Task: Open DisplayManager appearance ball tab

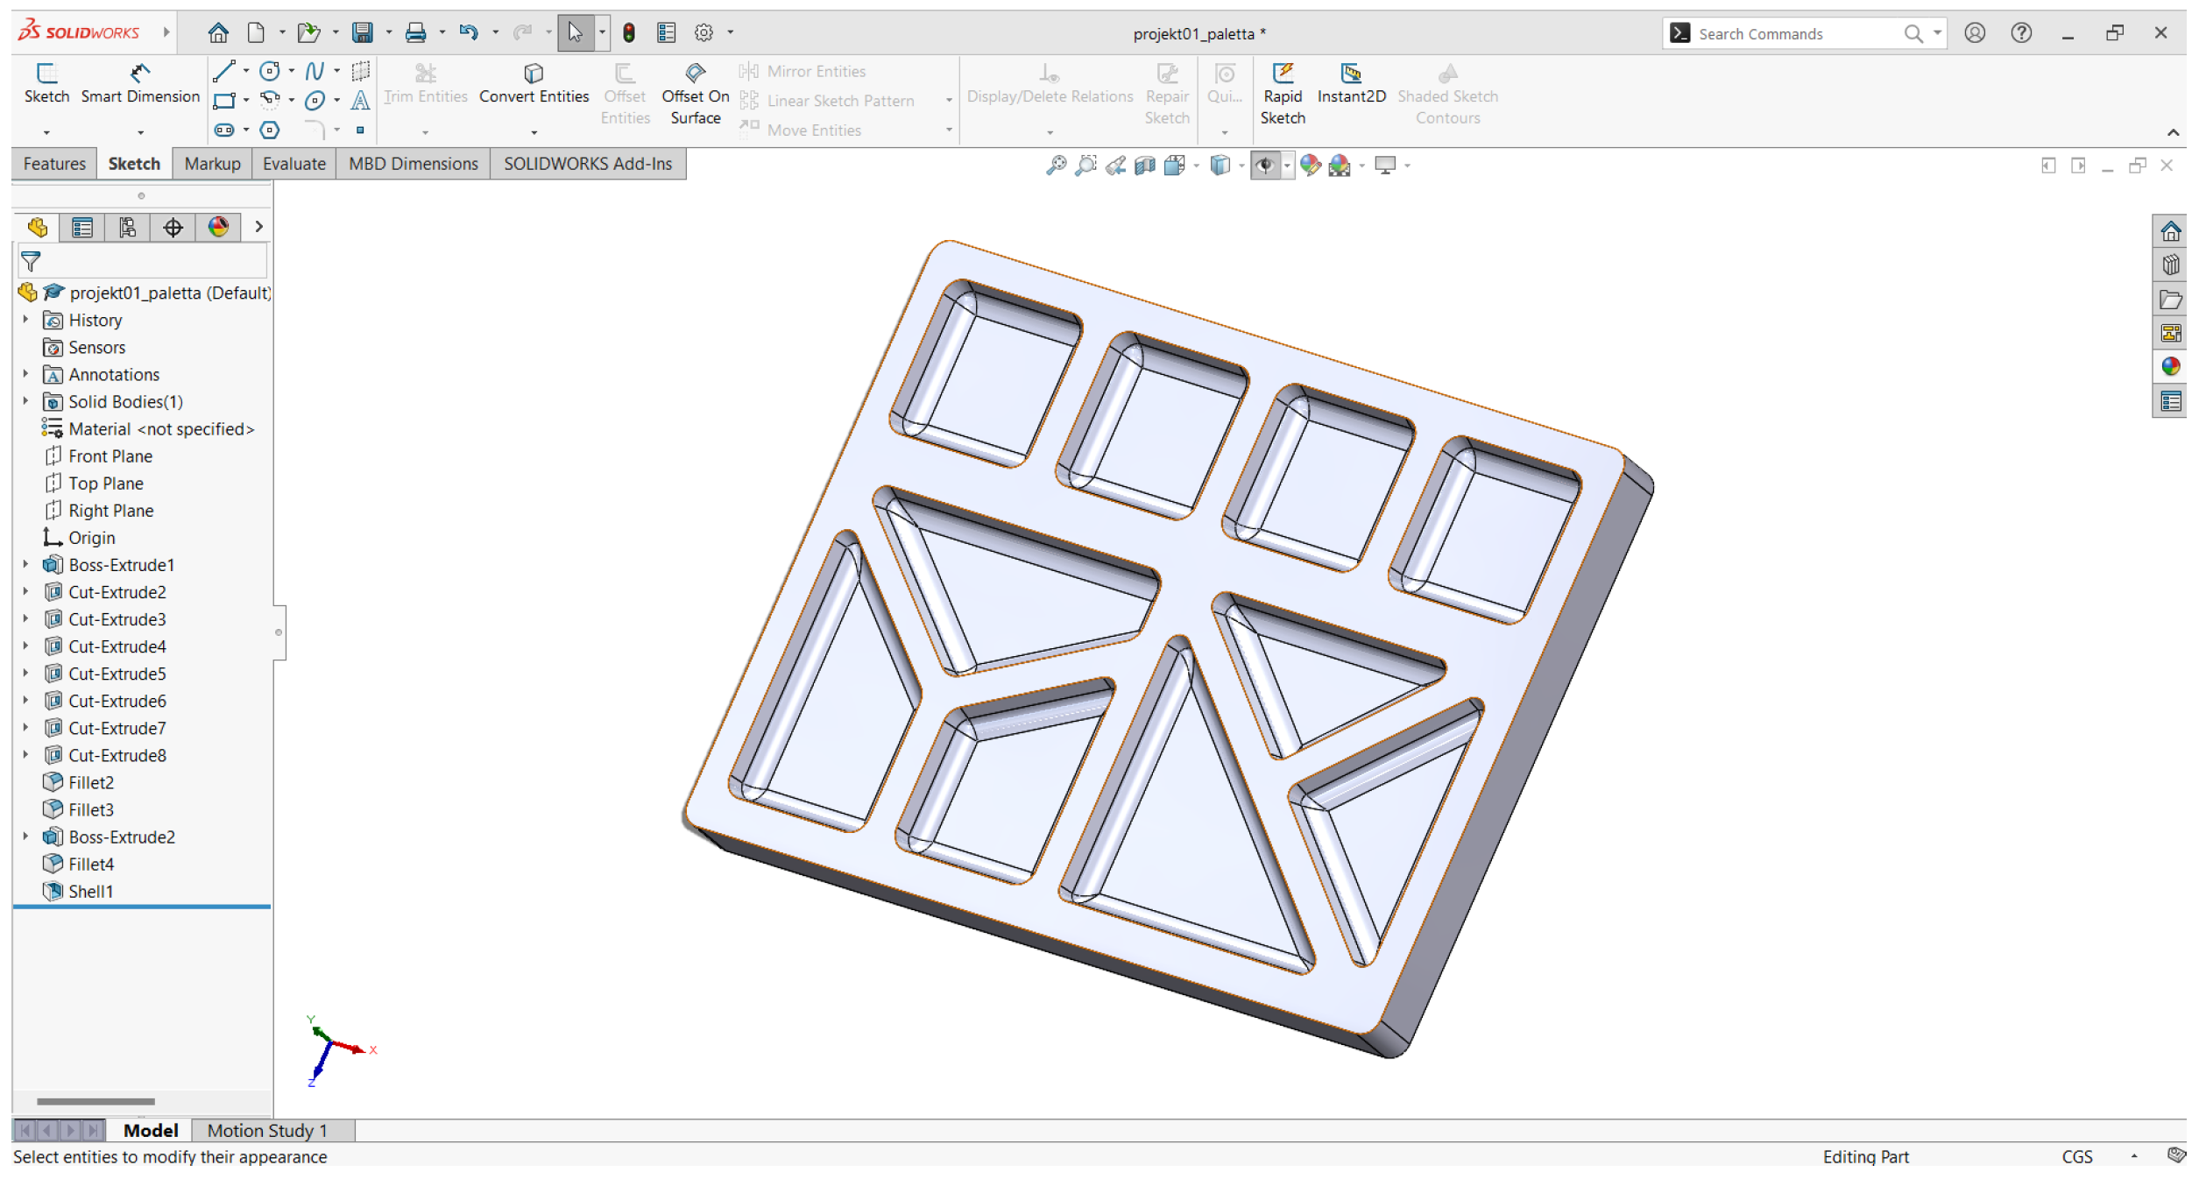Action: (x=218, y=229)
